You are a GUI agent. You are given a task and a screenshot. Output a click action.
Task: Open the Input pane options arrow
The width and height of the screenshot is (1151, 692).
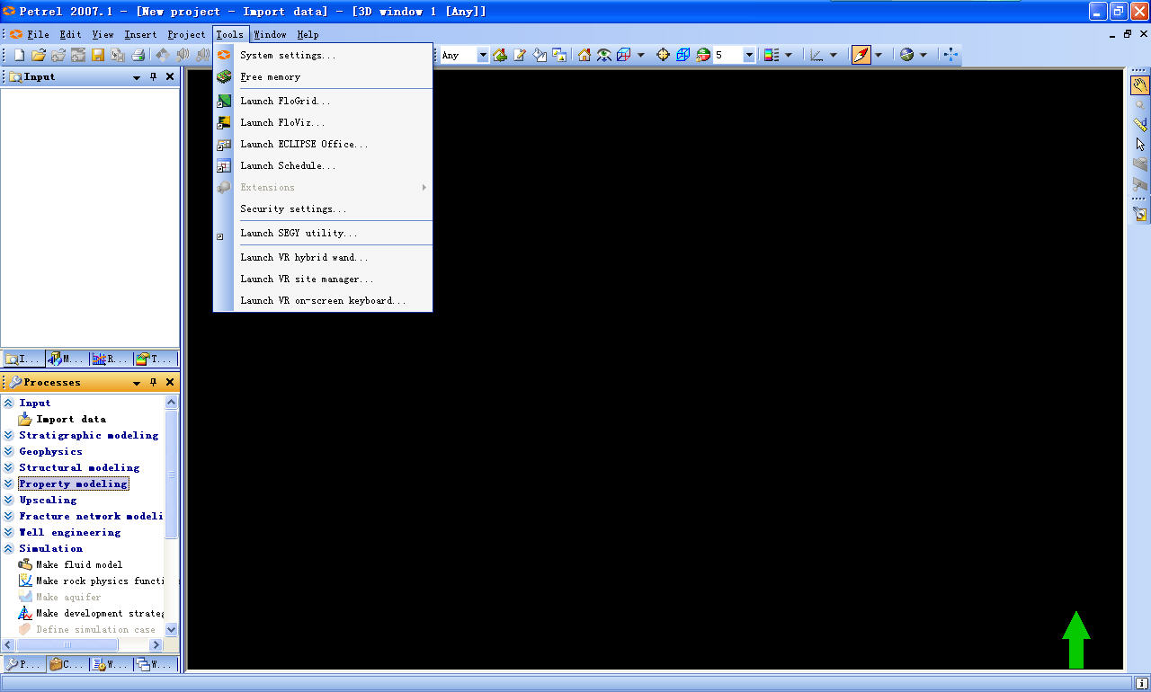[x=137, y=77]
